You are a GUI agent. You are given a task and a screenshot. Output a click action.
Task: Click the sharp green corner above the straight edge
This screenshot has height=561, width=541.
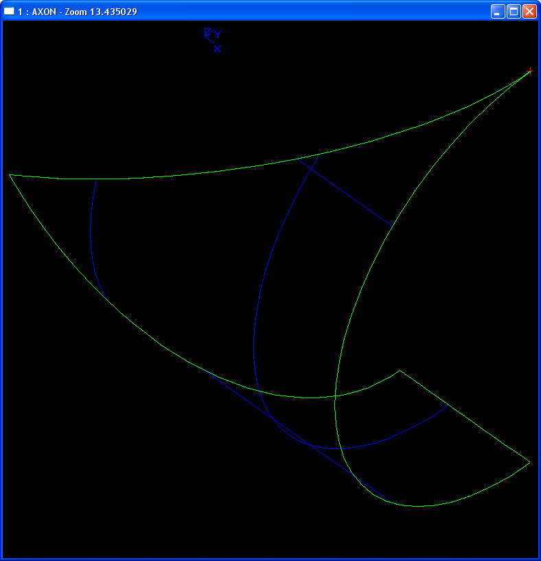[400, 371]
